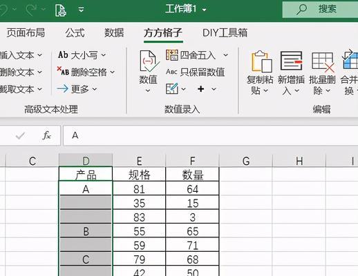Click the 新增插入 icon
Screen dimensions: 358x276
(291, 61)
